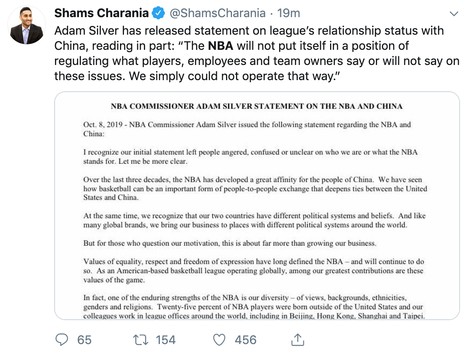Click the 19m timestamp

coord(289,13)
